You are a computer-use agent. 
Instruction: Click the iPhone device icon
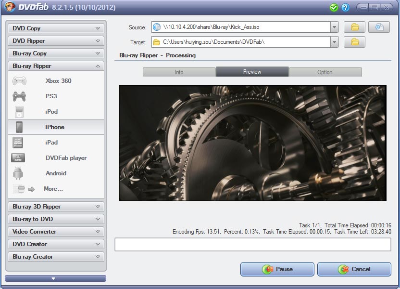pyautogui.click(x=19, y=127)
